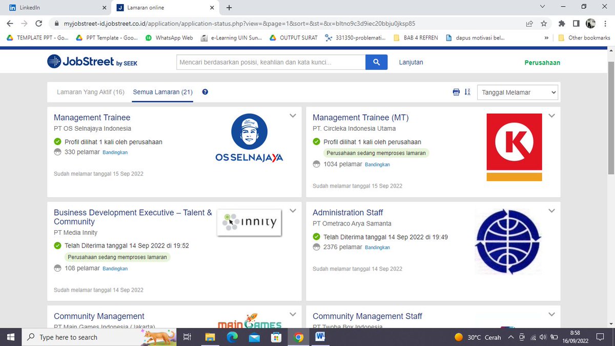Open Microsoft Store from the taskbar
This screenshot has width=615, height=346.
276,337
